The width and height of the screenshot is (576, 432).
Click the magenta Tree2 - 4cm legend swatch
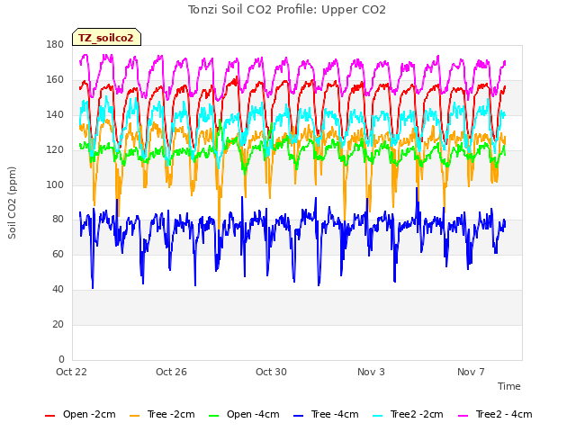tap(463, 416)
